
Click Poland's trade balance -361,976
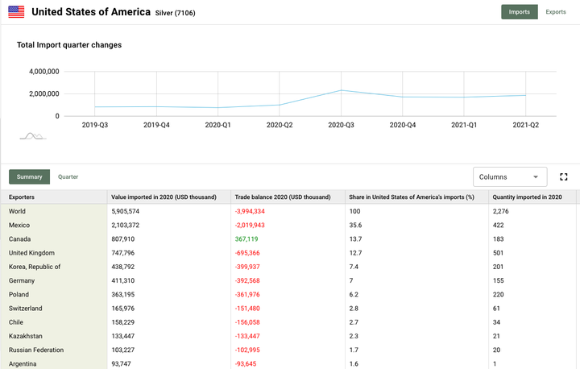(x=247, y=295)
